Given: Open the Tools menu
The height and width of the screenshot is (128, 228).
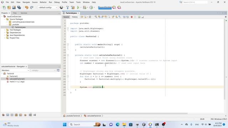Looking at the screenshot, I should (x=78, y=2).
